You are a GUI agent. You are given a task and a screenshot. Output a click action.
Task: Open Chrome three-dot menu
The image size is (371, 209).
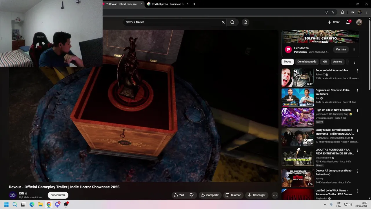click(x=367, y=12)
